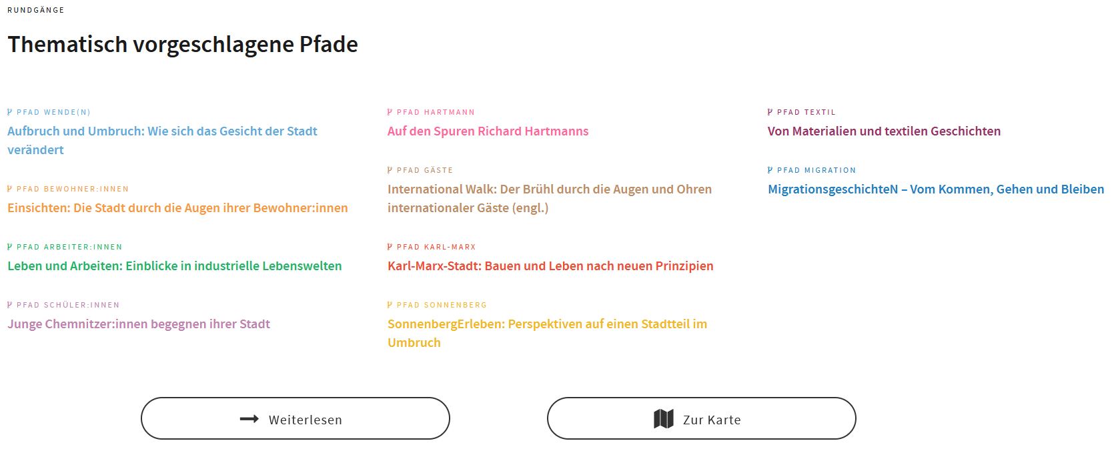The height and width of the screenshot is (461, 1118).
Task: Open Leben und Arbeiten path link
Action: tap(174, 266)
